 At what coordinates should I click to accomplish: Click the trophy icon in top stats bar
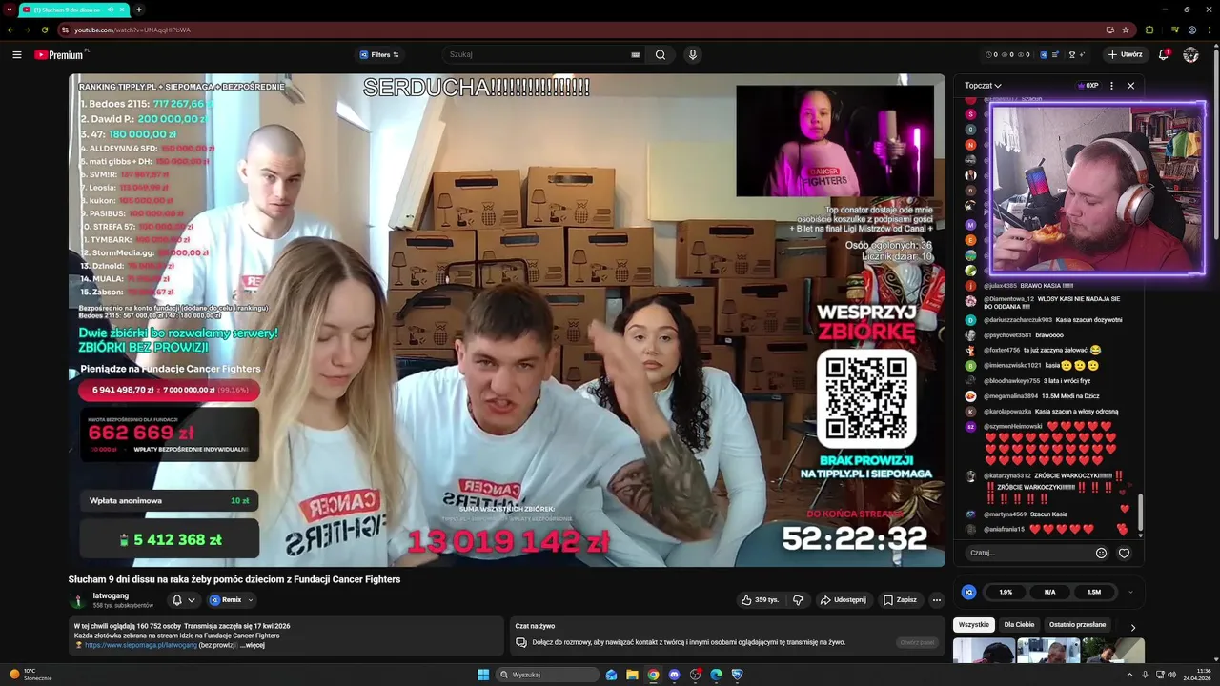pyautogui.click(x=1071, y=54)
